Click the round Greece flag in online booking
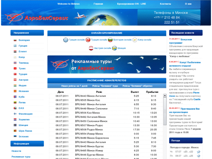The height and width of the screenshot is (159, 212). [66, 40]
